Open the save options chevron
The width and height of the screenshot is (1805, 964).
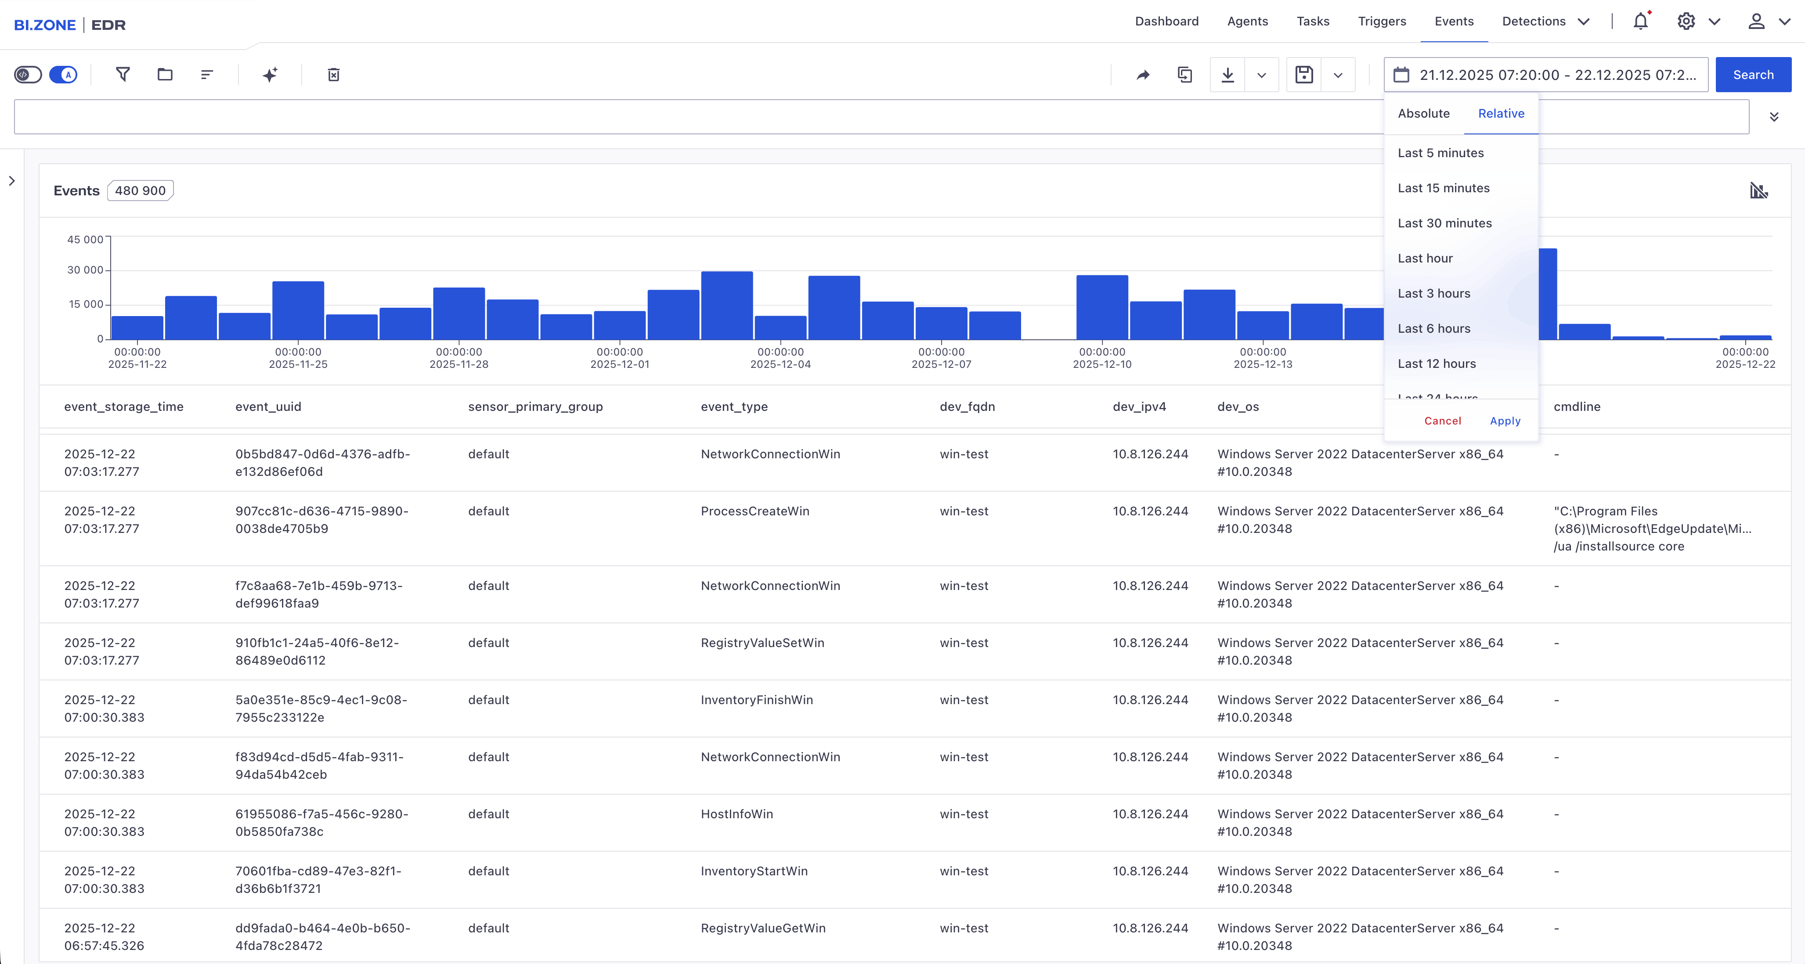tap(1339, 75)
